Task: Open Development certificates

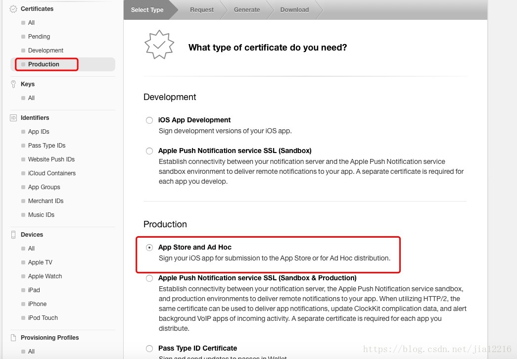Action: [x=46, y=51]
